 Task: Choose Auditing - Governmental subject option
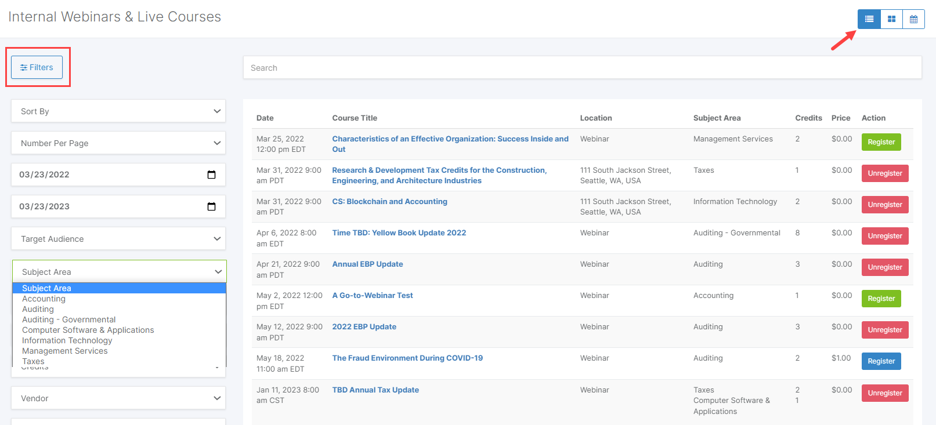(69, 319)
